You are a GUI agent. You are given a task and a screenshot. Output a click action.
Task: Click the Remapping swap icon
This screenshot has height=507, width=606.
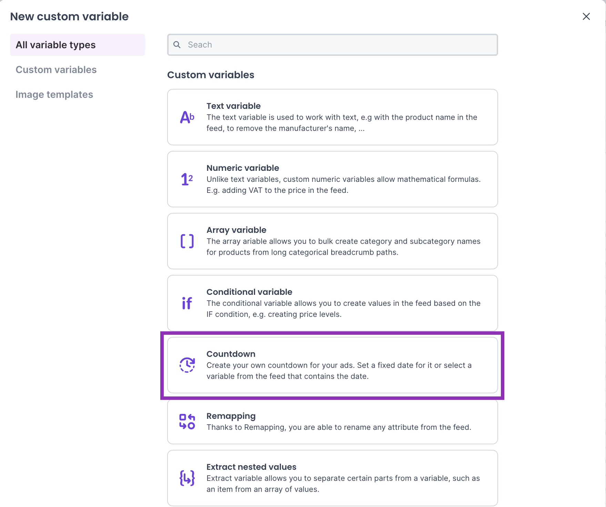(x=187, y=422)
